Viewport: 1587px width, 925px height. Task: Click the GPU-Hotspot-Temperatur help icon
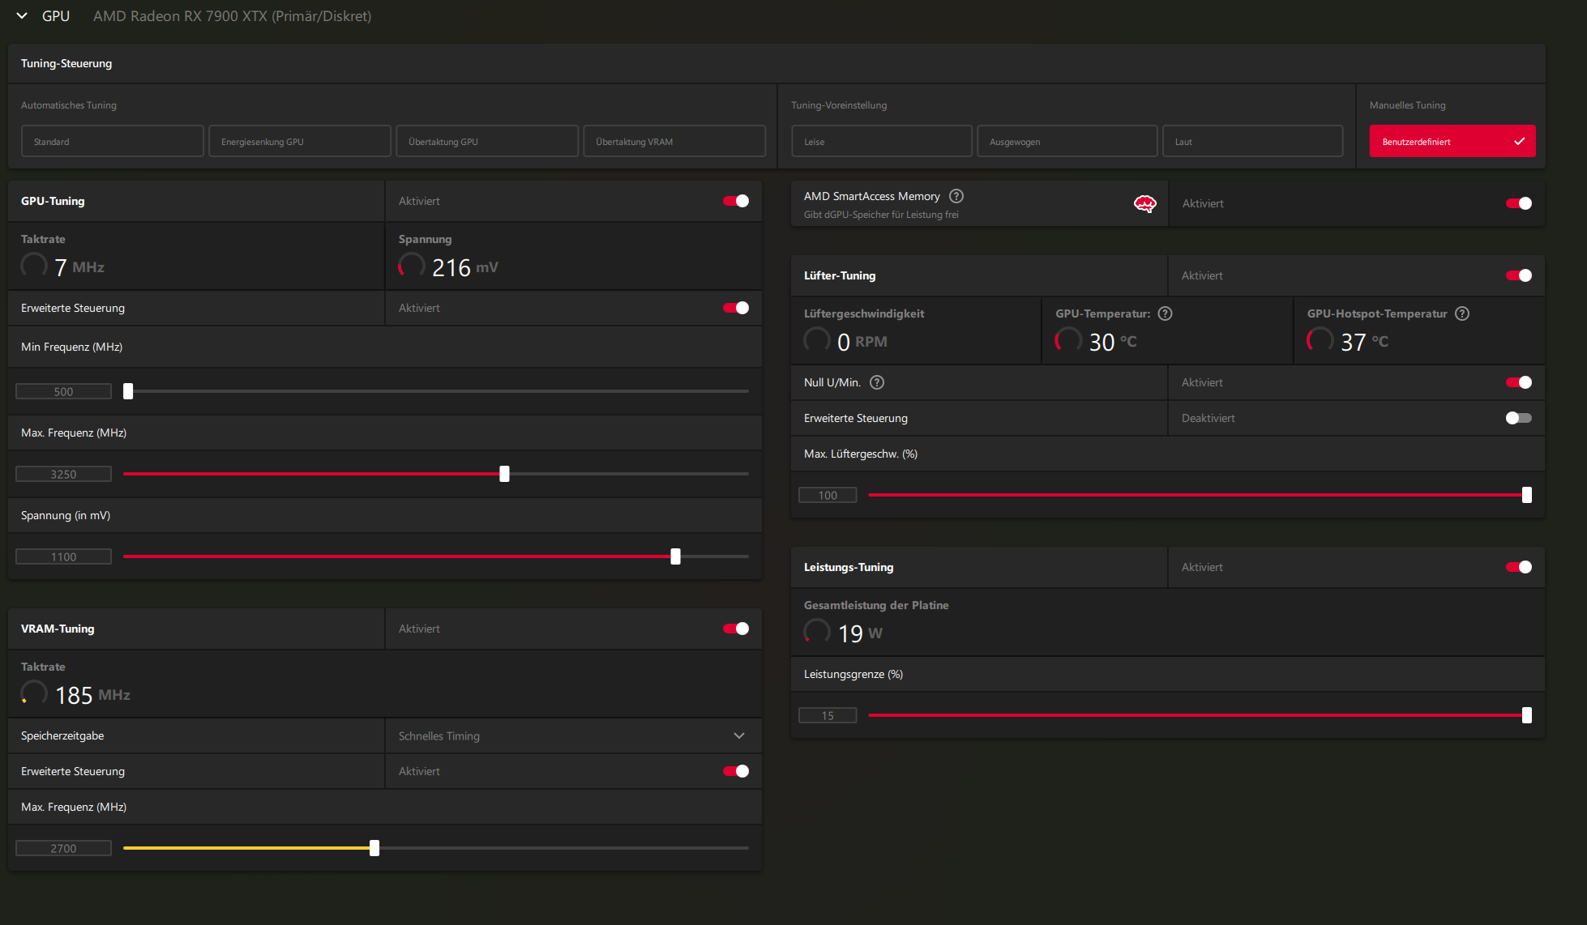coord(1462,313)
